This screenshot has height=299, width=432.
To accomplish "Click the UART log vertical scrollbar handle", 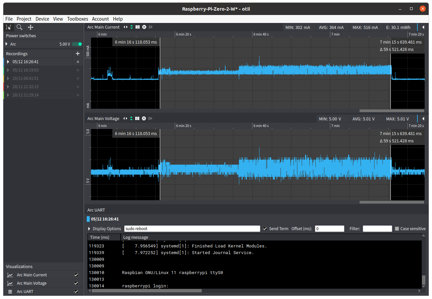I will tap(423, 280).
